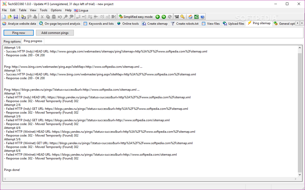
Task: Click the 'Attempt 4/6' log line
Action: pyautogui.click(x=12, y=128)
